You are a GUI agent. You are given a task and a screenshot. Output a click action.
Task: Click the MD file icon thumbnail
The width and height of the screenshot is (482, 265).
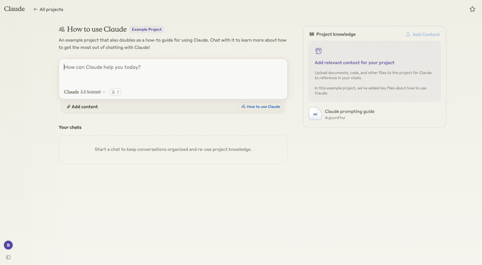point(315,113)
